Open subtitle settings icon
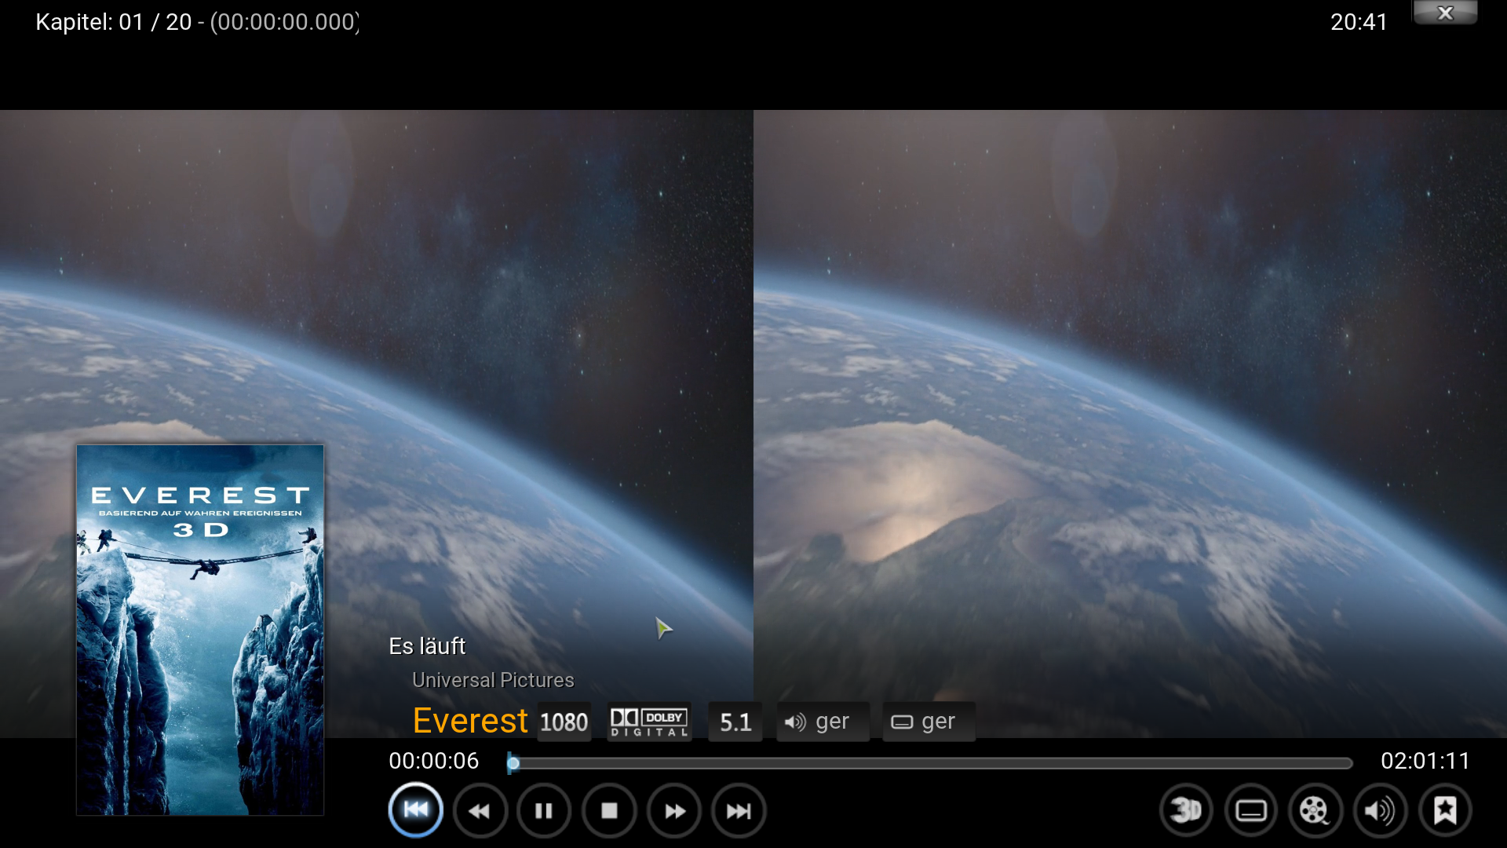1507x848 pixels. click(x=1251, y=810)
